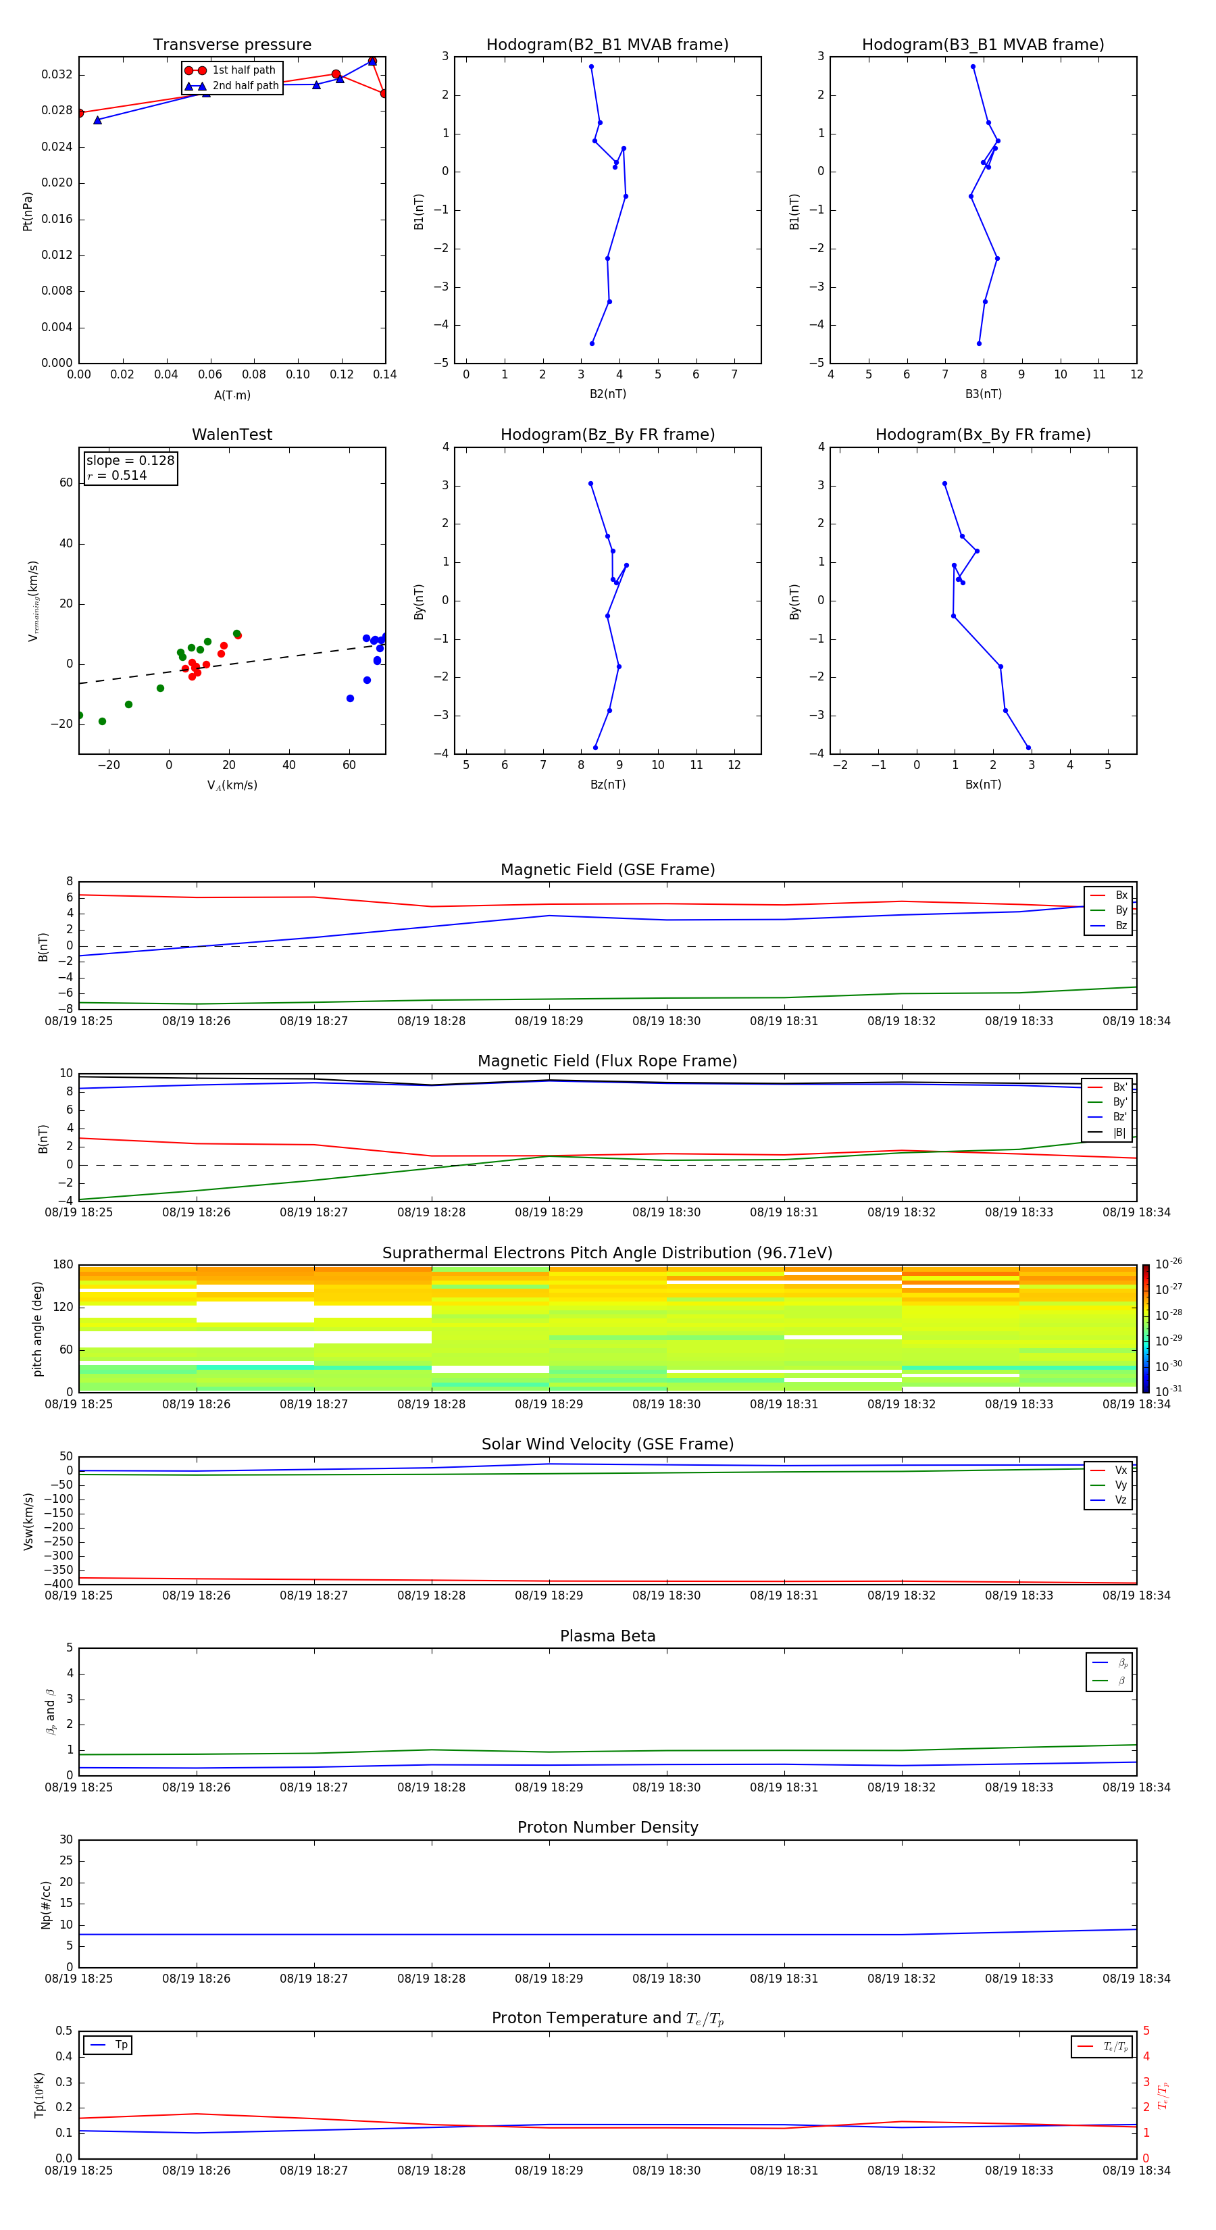
Task: Click the V_A(km/s) x-axis label
Action: tap(232, 785)
